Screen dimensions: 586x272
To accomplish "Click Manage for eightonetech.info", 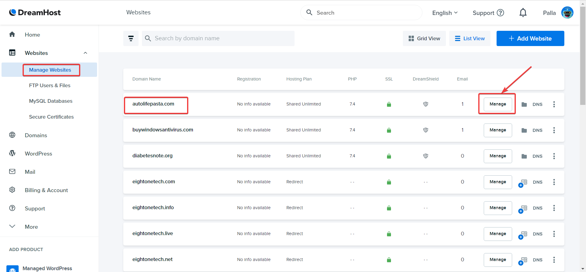I will 498,208.
